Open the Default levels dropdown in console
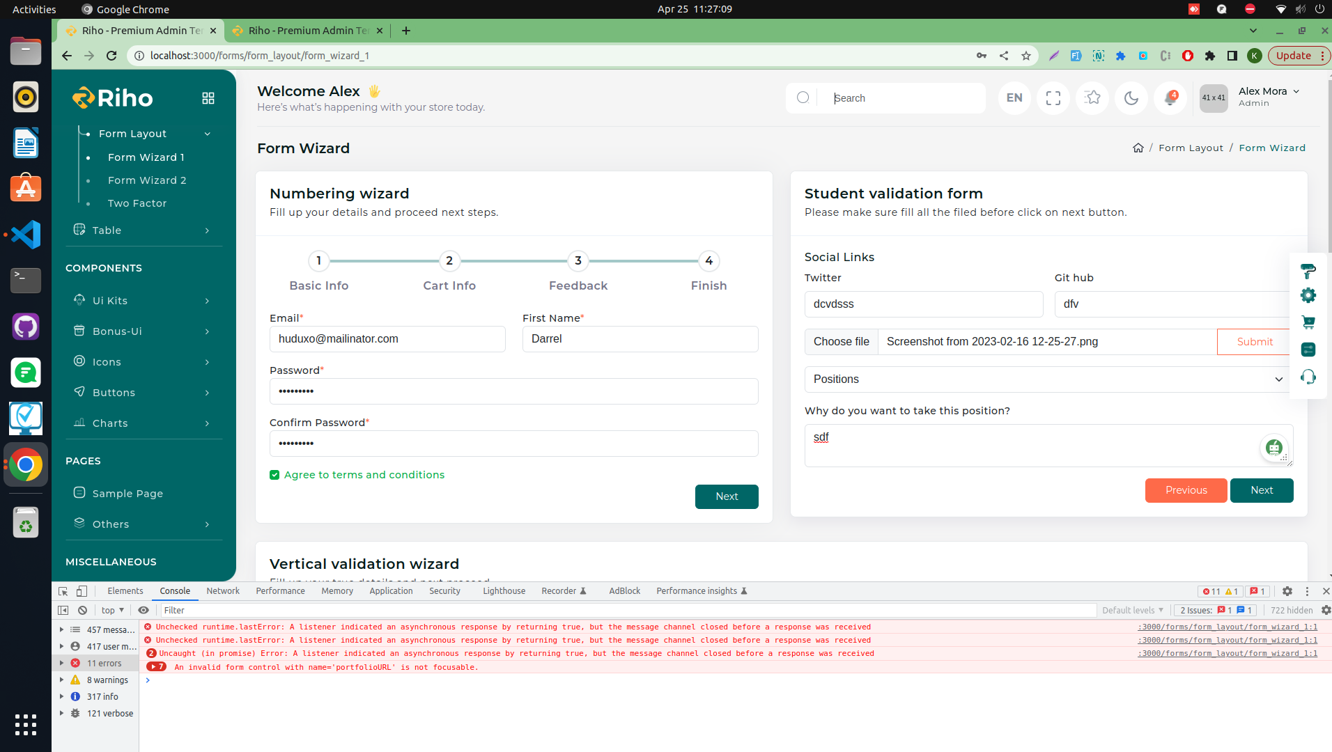Image resolution: width=1332 pixels, height=752 pixels. point(1132,610)
